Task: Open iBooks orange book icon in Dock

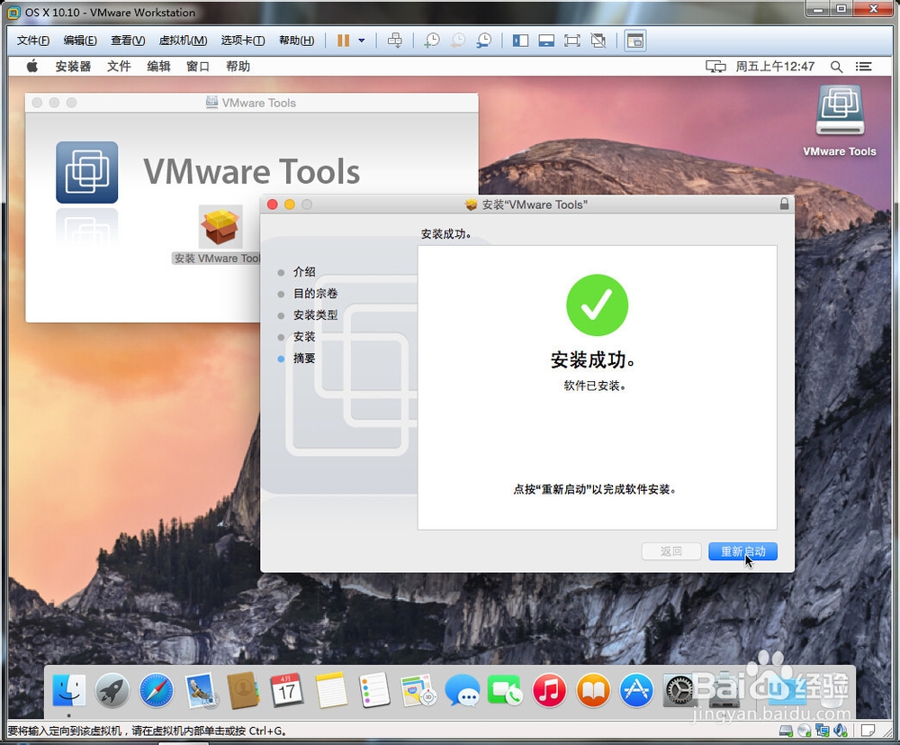Action: (x=593, y=690)
